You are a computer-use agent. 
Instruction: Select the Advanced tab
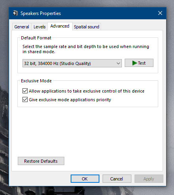(x=60, y=26)
